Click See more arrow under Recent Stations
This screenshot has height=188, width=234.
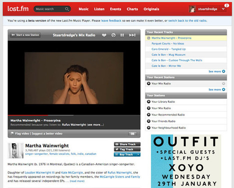[223, 89]
